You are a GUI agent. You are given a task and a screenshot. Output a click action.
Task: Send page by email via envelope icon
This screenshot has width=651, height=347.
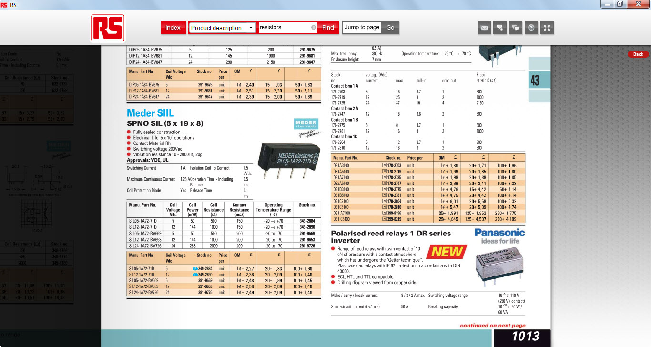[484, 28]
